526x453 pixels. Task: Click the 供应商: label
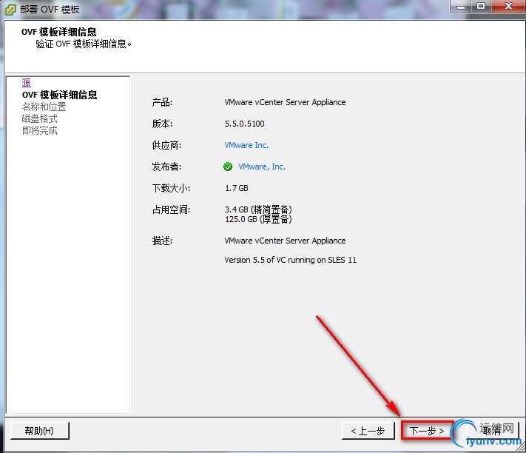point(166,145)
